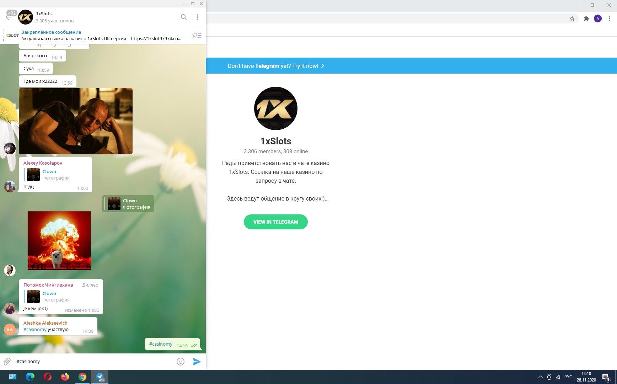The image size is (617, 384).
Task: Open the Windows notification center
Action: coord(606,377)
